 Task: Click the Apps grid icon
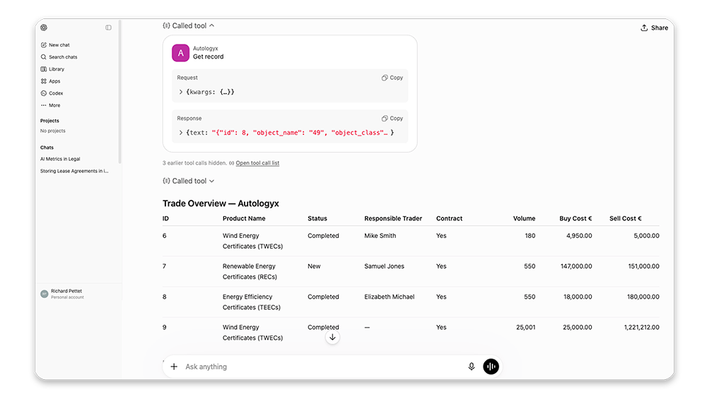(44, 81)
